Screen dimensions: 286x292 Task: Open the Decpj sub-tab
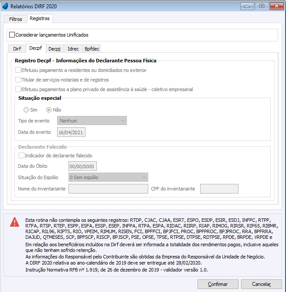pos(54,49)
